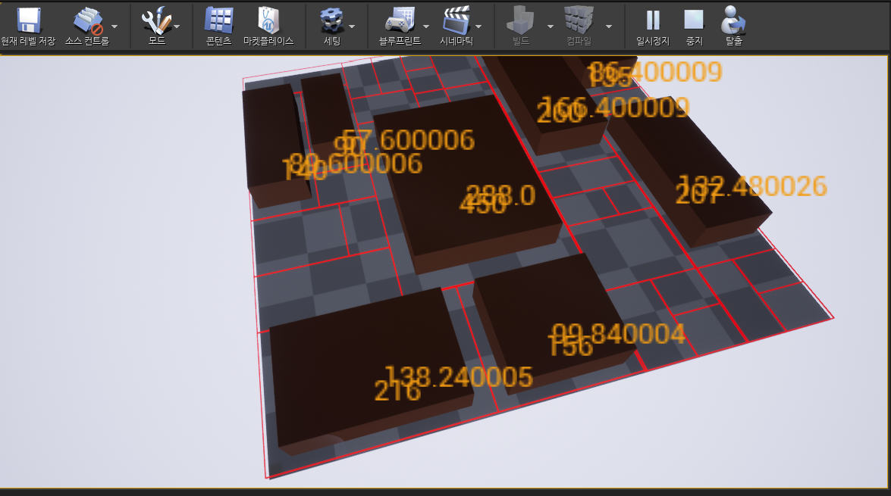Click the value text 57.600006

(408, 140)
